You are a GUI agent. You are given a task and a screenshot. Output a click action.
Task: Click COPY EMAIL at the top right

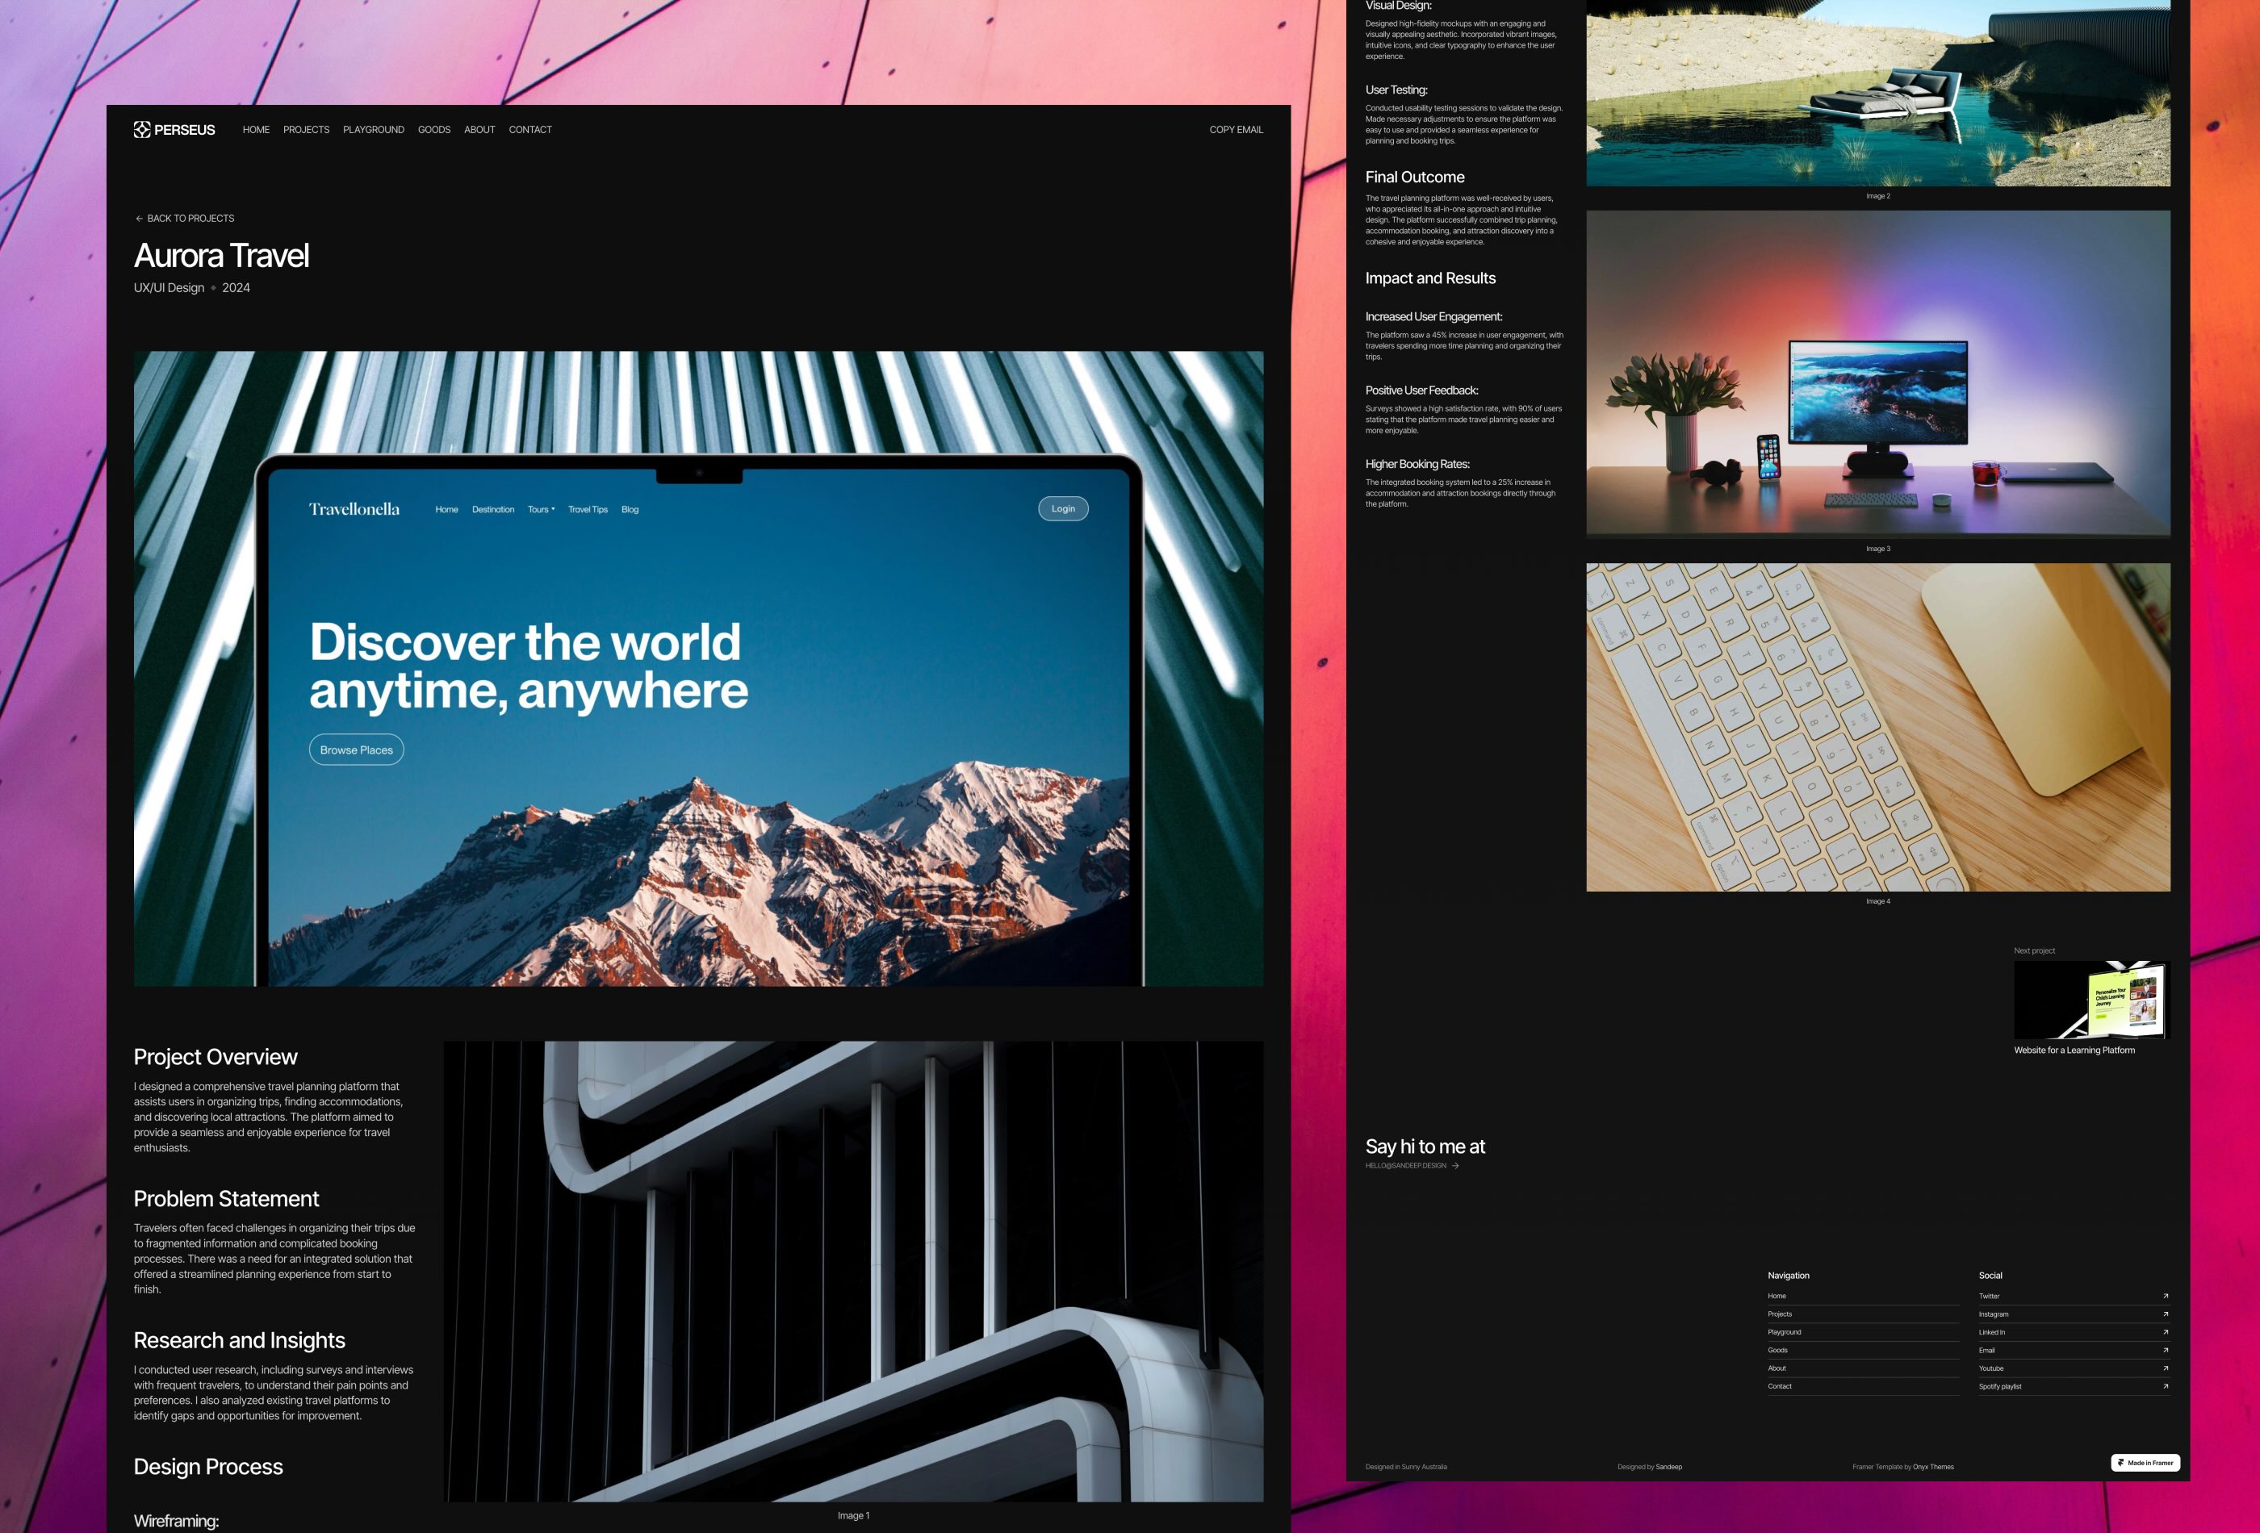coord(1236,129)
